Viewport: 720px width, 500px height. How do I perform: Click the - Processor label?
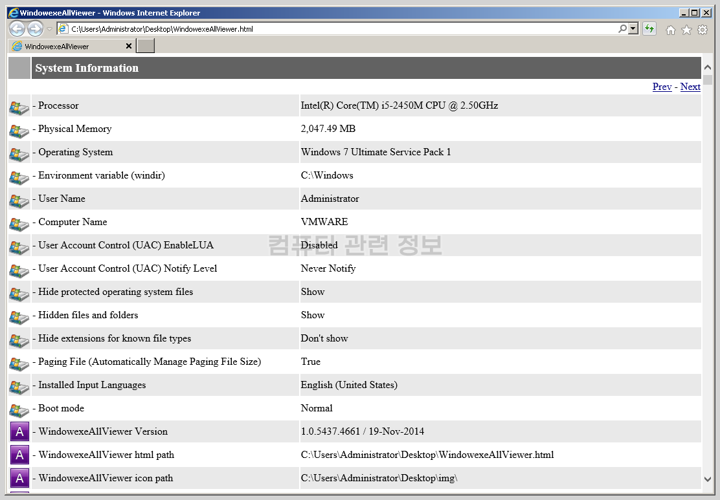56,105
